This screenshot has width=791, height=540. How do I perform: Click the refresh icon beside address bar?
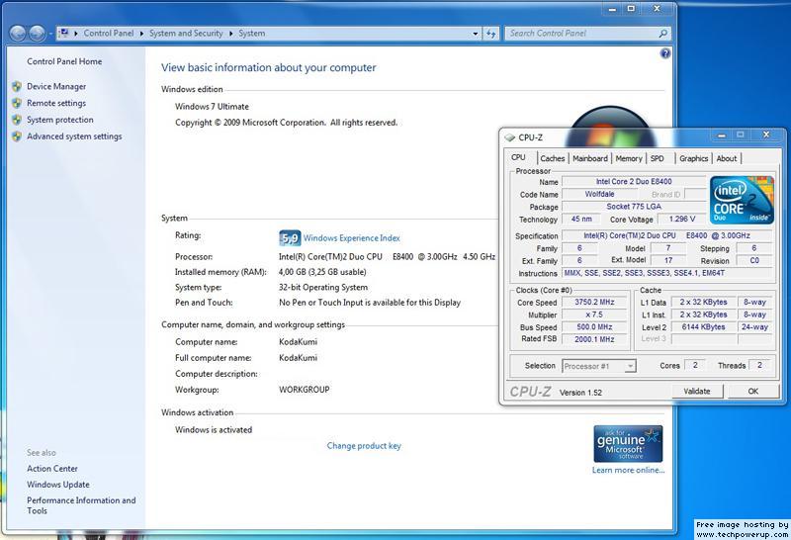pyautogui.click(x=491, y=34)
